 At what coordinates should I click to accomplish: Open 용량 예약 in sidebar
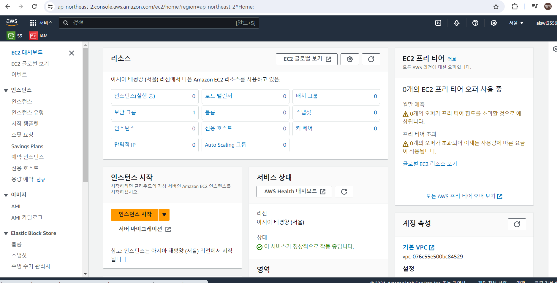coord(22,179)
